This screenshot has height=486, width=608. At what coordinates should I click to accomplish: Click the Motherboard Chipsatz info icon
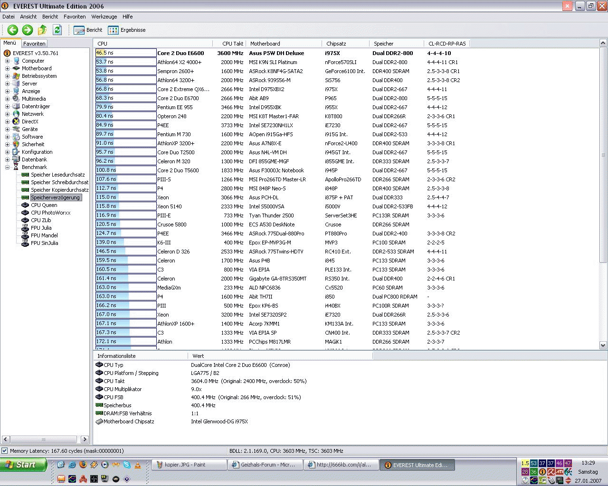[99, 421]
